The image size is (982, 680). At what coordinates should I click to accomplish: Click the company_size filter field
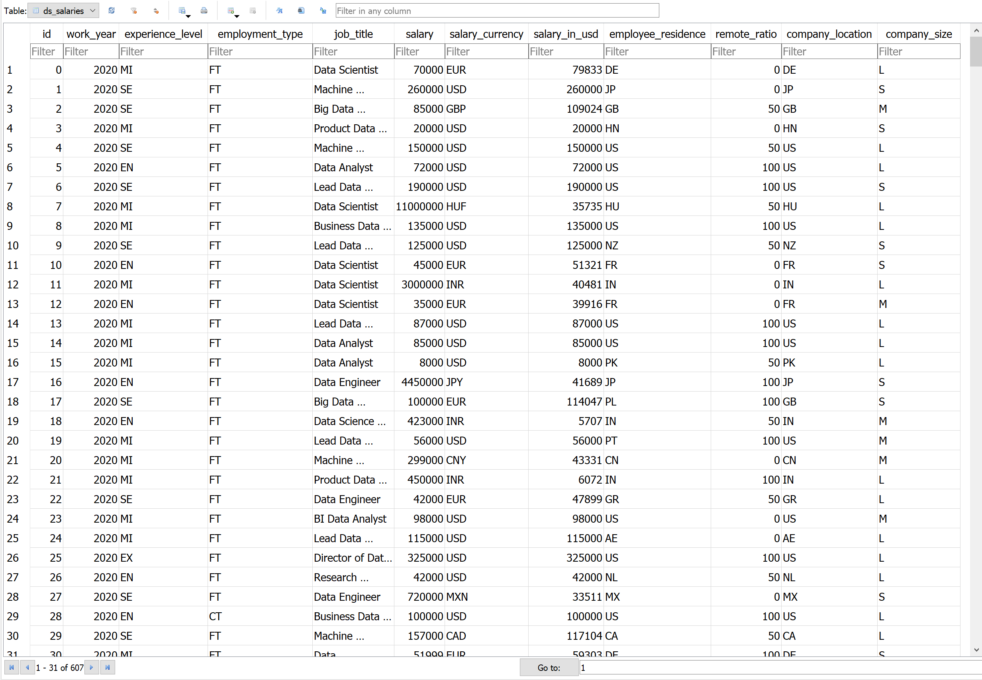[x=919, y=51]
